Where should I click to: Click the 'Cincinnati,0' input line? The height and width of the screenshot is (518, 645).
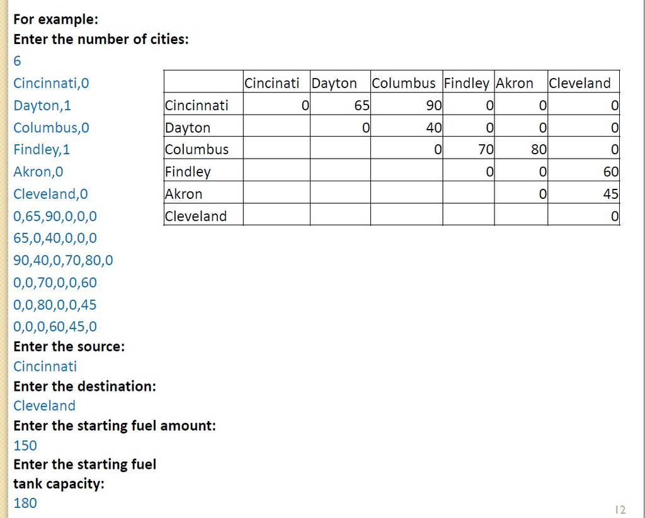click(51, 83)
